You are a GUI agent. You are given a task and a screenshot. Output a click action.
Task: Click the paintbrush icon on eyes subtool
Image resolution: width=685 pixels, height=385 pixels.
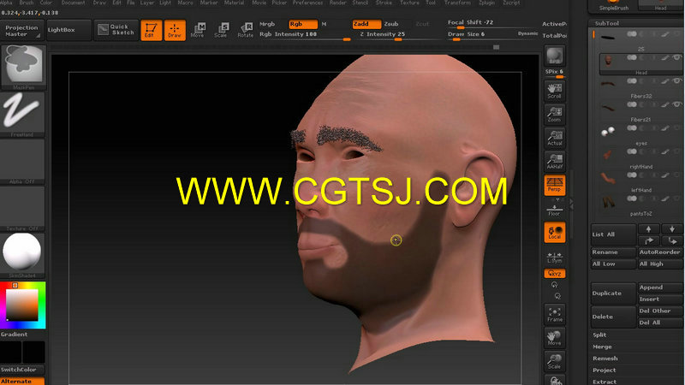(665, 127)
